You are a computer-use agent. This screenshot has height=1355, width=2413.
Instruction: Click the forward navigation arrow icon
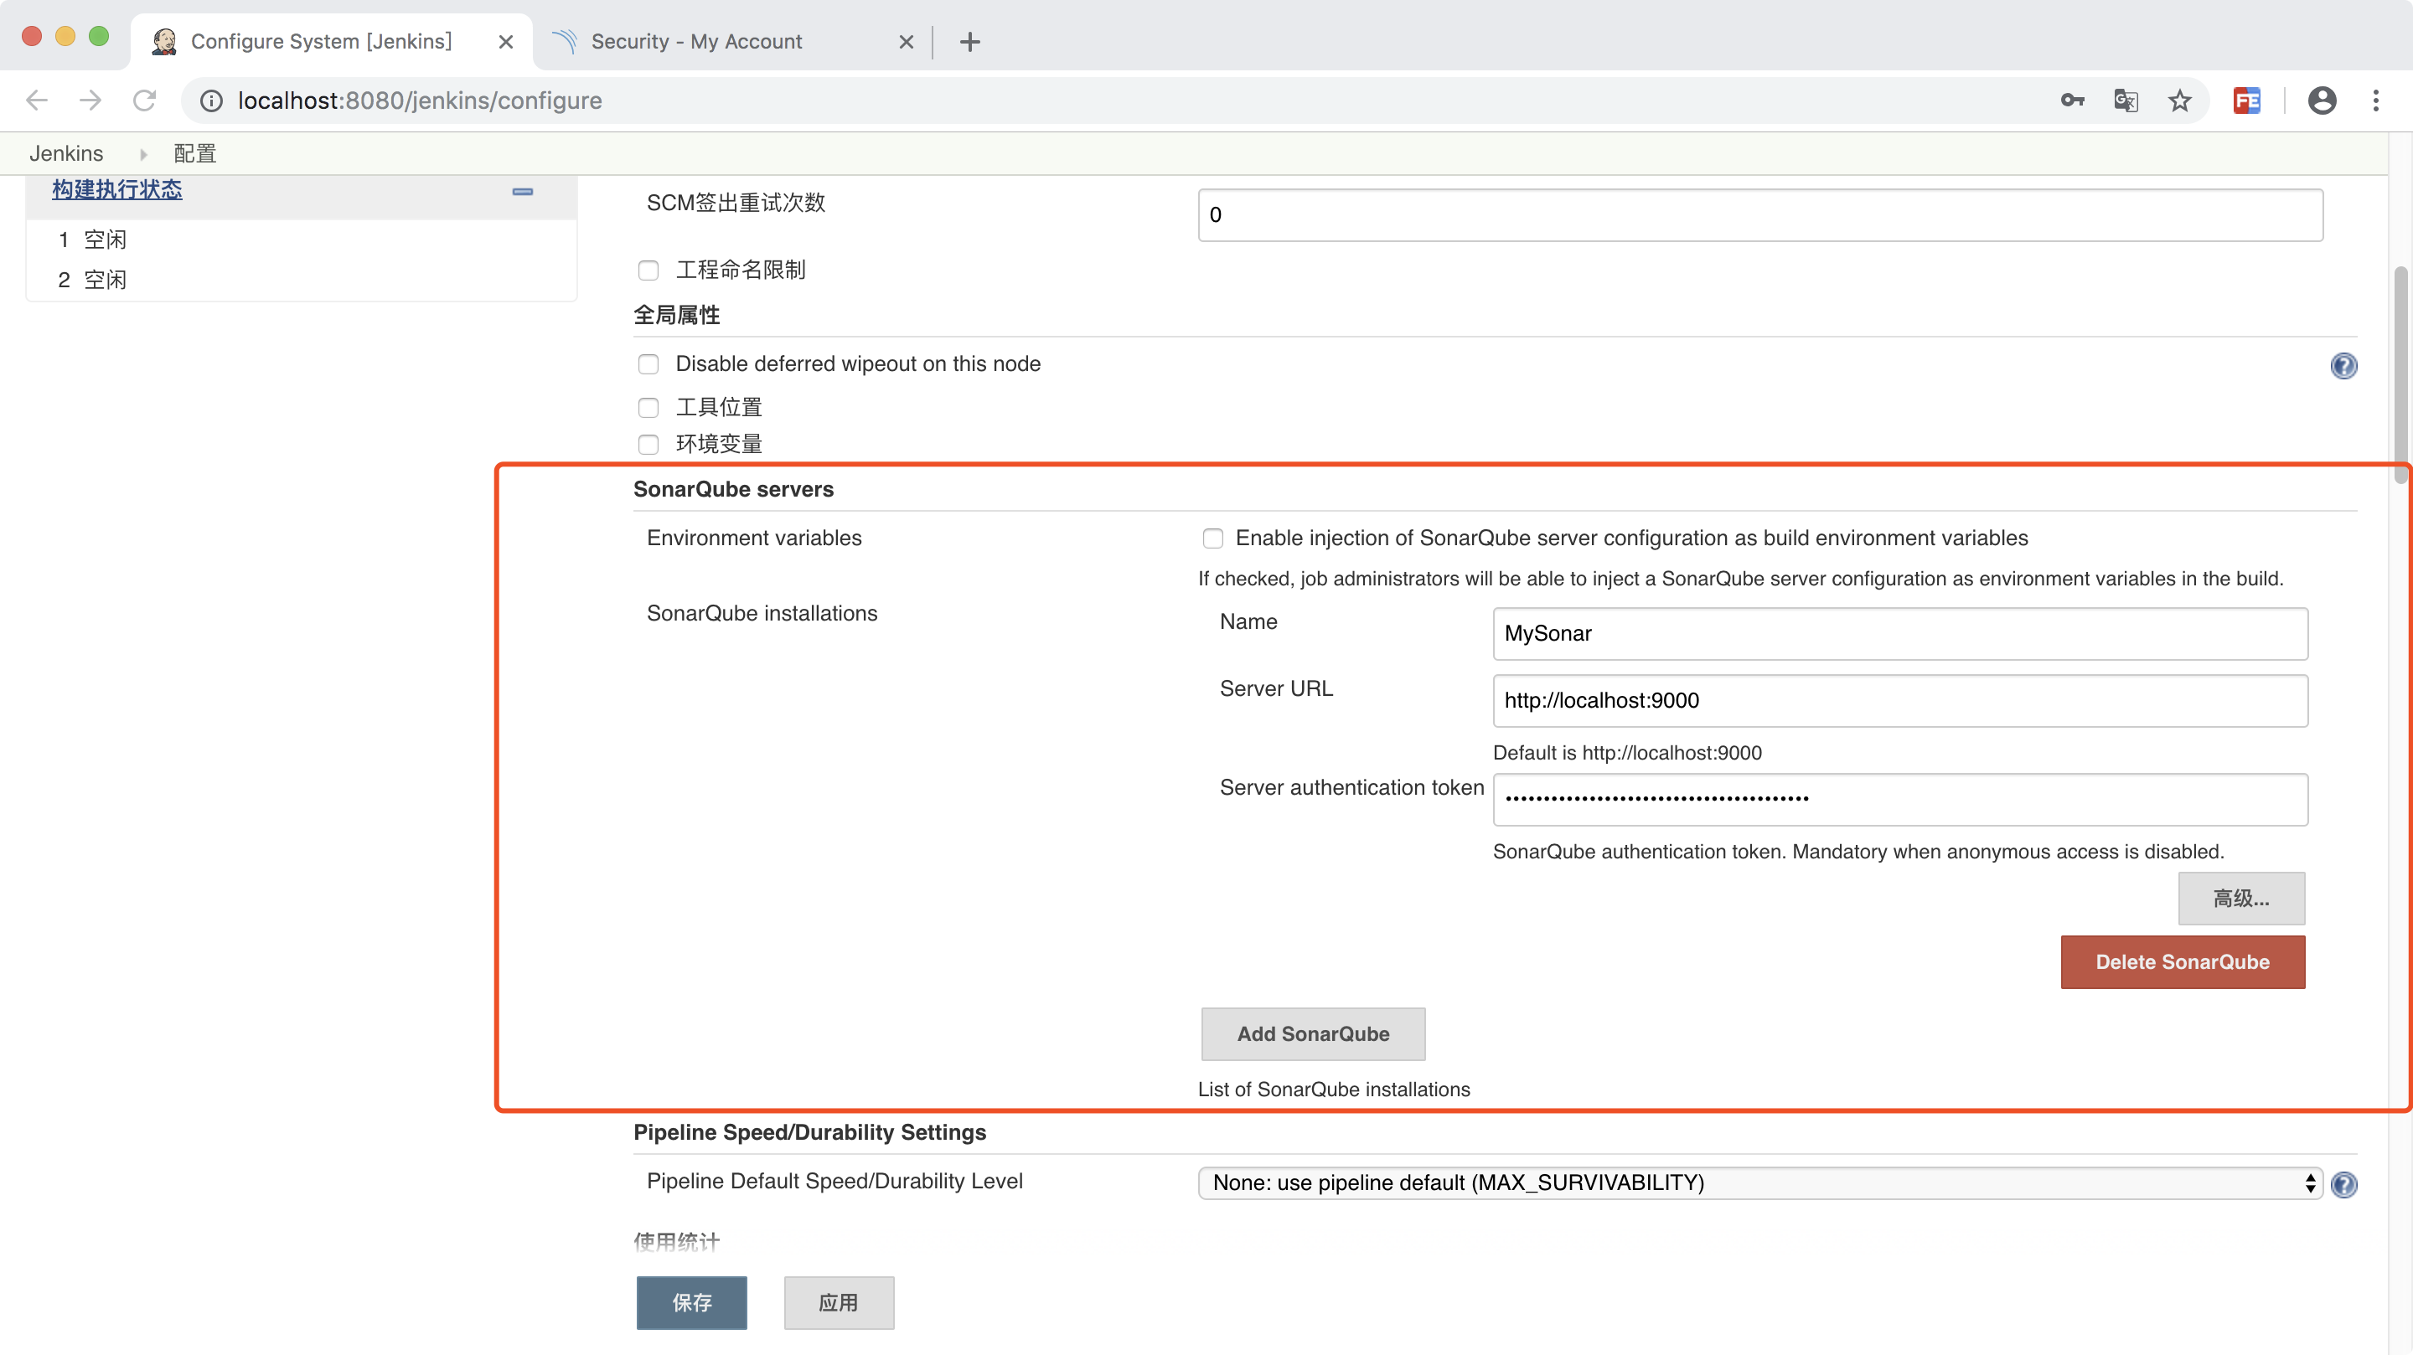(91, 100)
